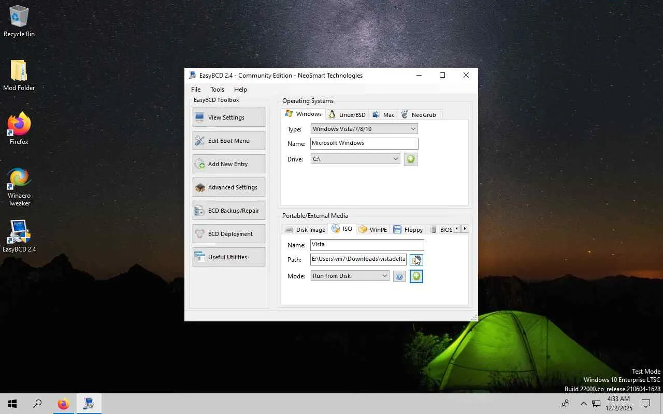
Task: Click the network icon in the system tray
Action: point(596,404)
